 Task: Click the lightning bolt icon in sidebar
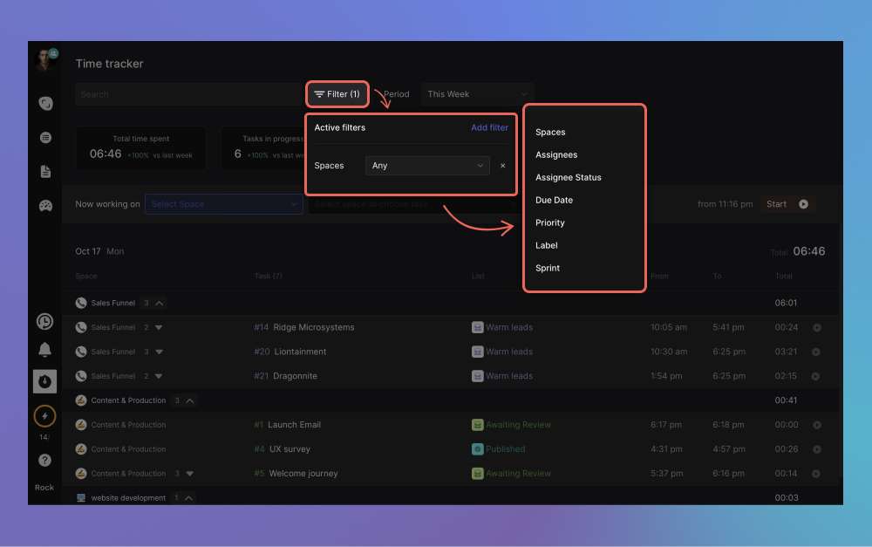pos(44,417)
